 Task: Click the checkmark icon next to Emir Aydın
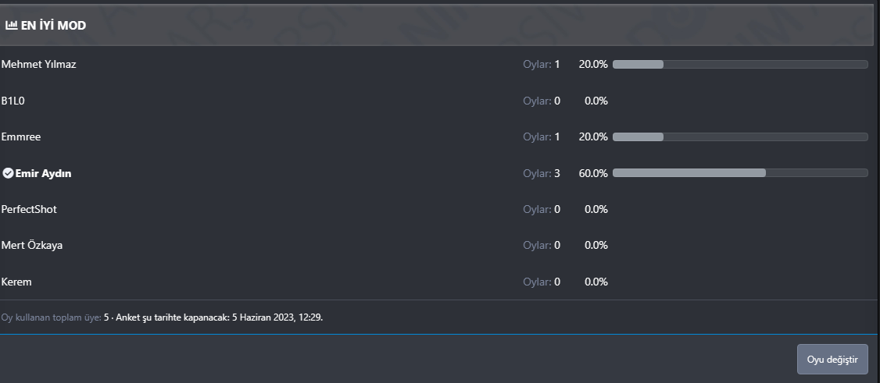coord(8,173)
